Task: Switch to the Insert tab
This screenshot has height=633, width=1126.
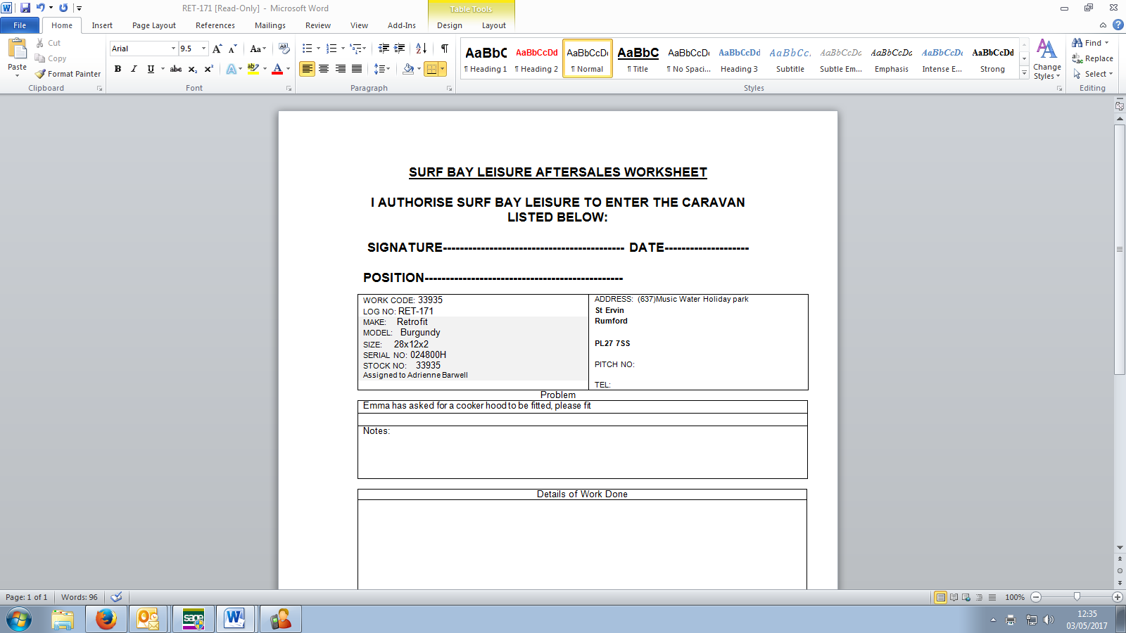Action: pos(102,25)
